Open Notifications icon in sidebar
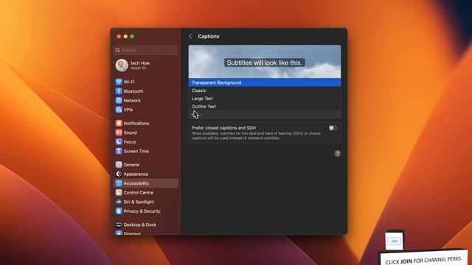Screen dimensions: 472x265 pyautogui.click(x=119, y=123)
